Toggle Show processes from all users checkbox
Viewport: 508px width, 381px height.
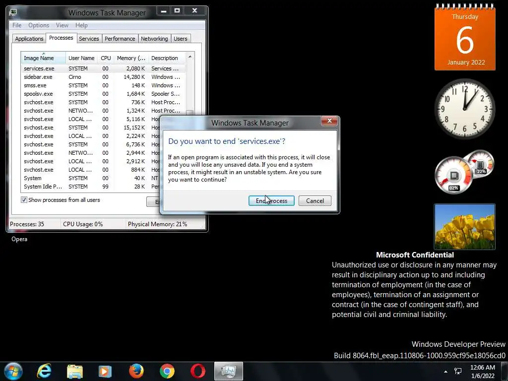(24, 200)
